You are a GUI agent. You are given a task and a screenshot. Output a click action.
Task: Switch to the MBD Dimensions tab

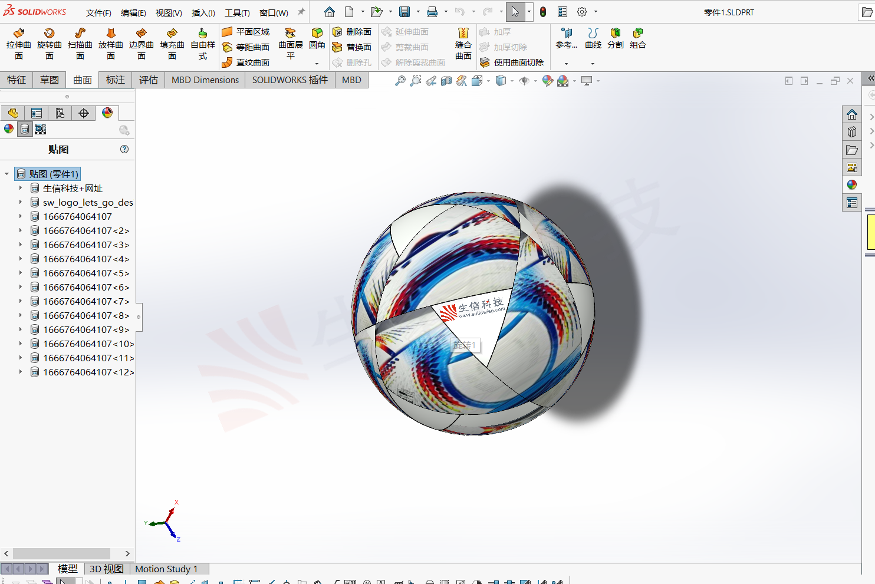click(205, 80)
